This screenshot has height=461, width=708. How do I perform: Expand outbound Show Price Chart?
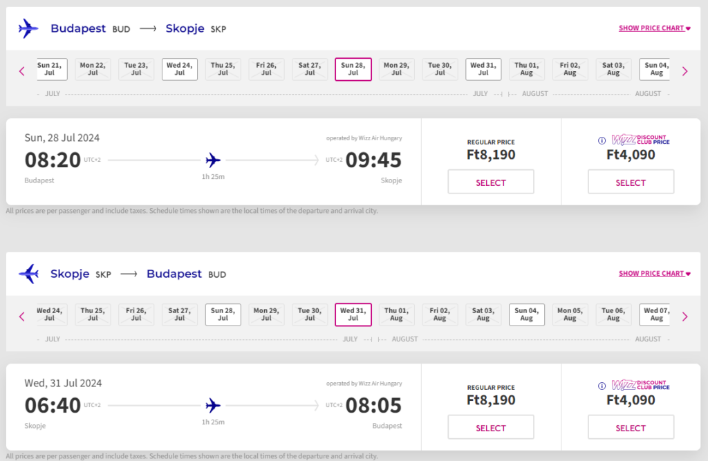654,28
